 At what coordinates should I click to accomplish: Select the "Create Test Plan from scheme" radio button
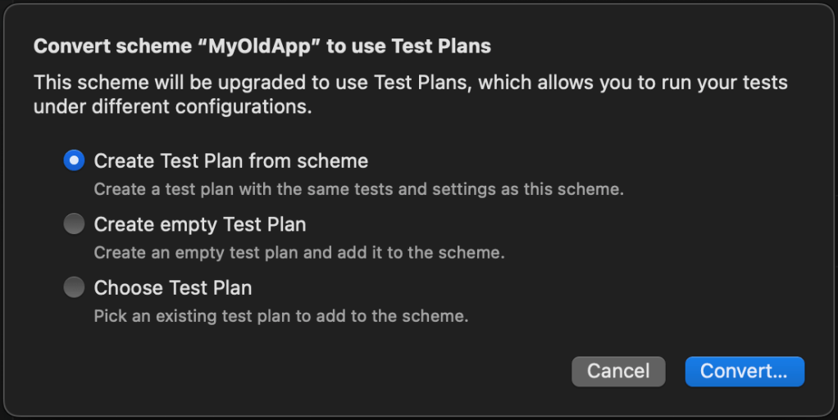click(74, 160)
